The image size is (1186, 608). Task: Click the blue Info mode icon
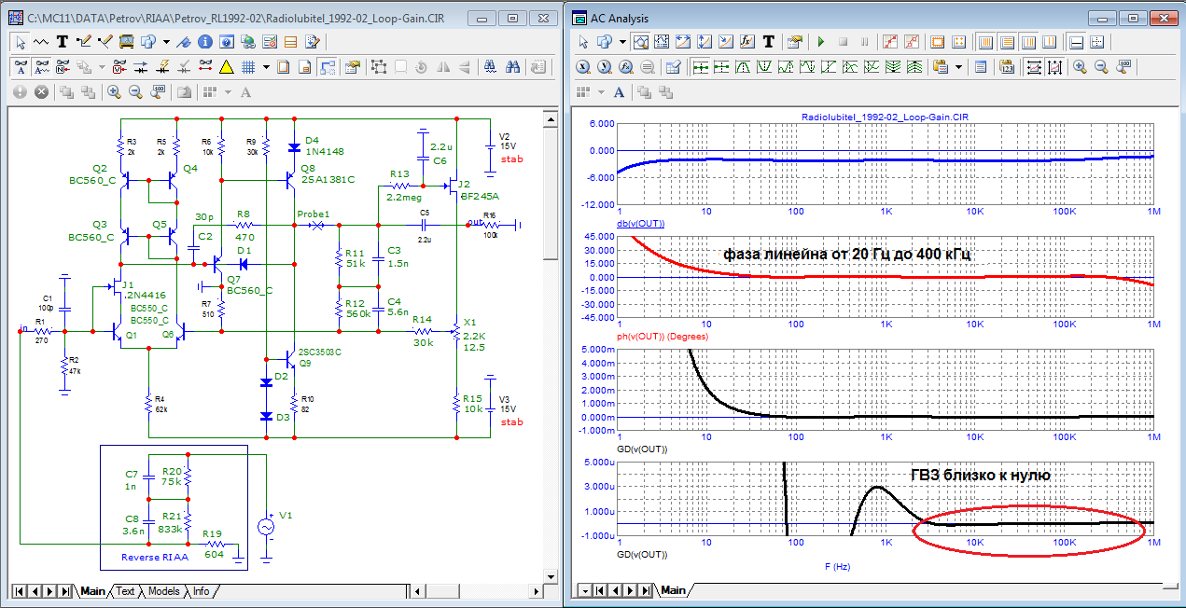pyautogui.click(x=204, y=42)
